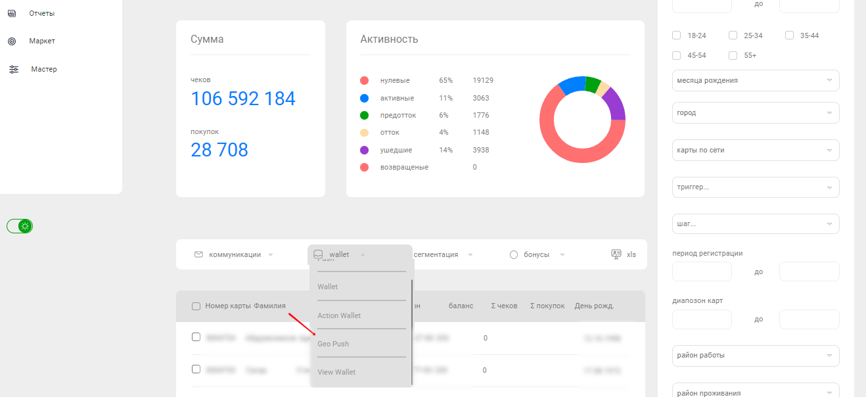Image resolution: width=866 pixels, height=397 pixels.
Task: Click the red нулевые legend dot
Action: [x=364, y=80]
